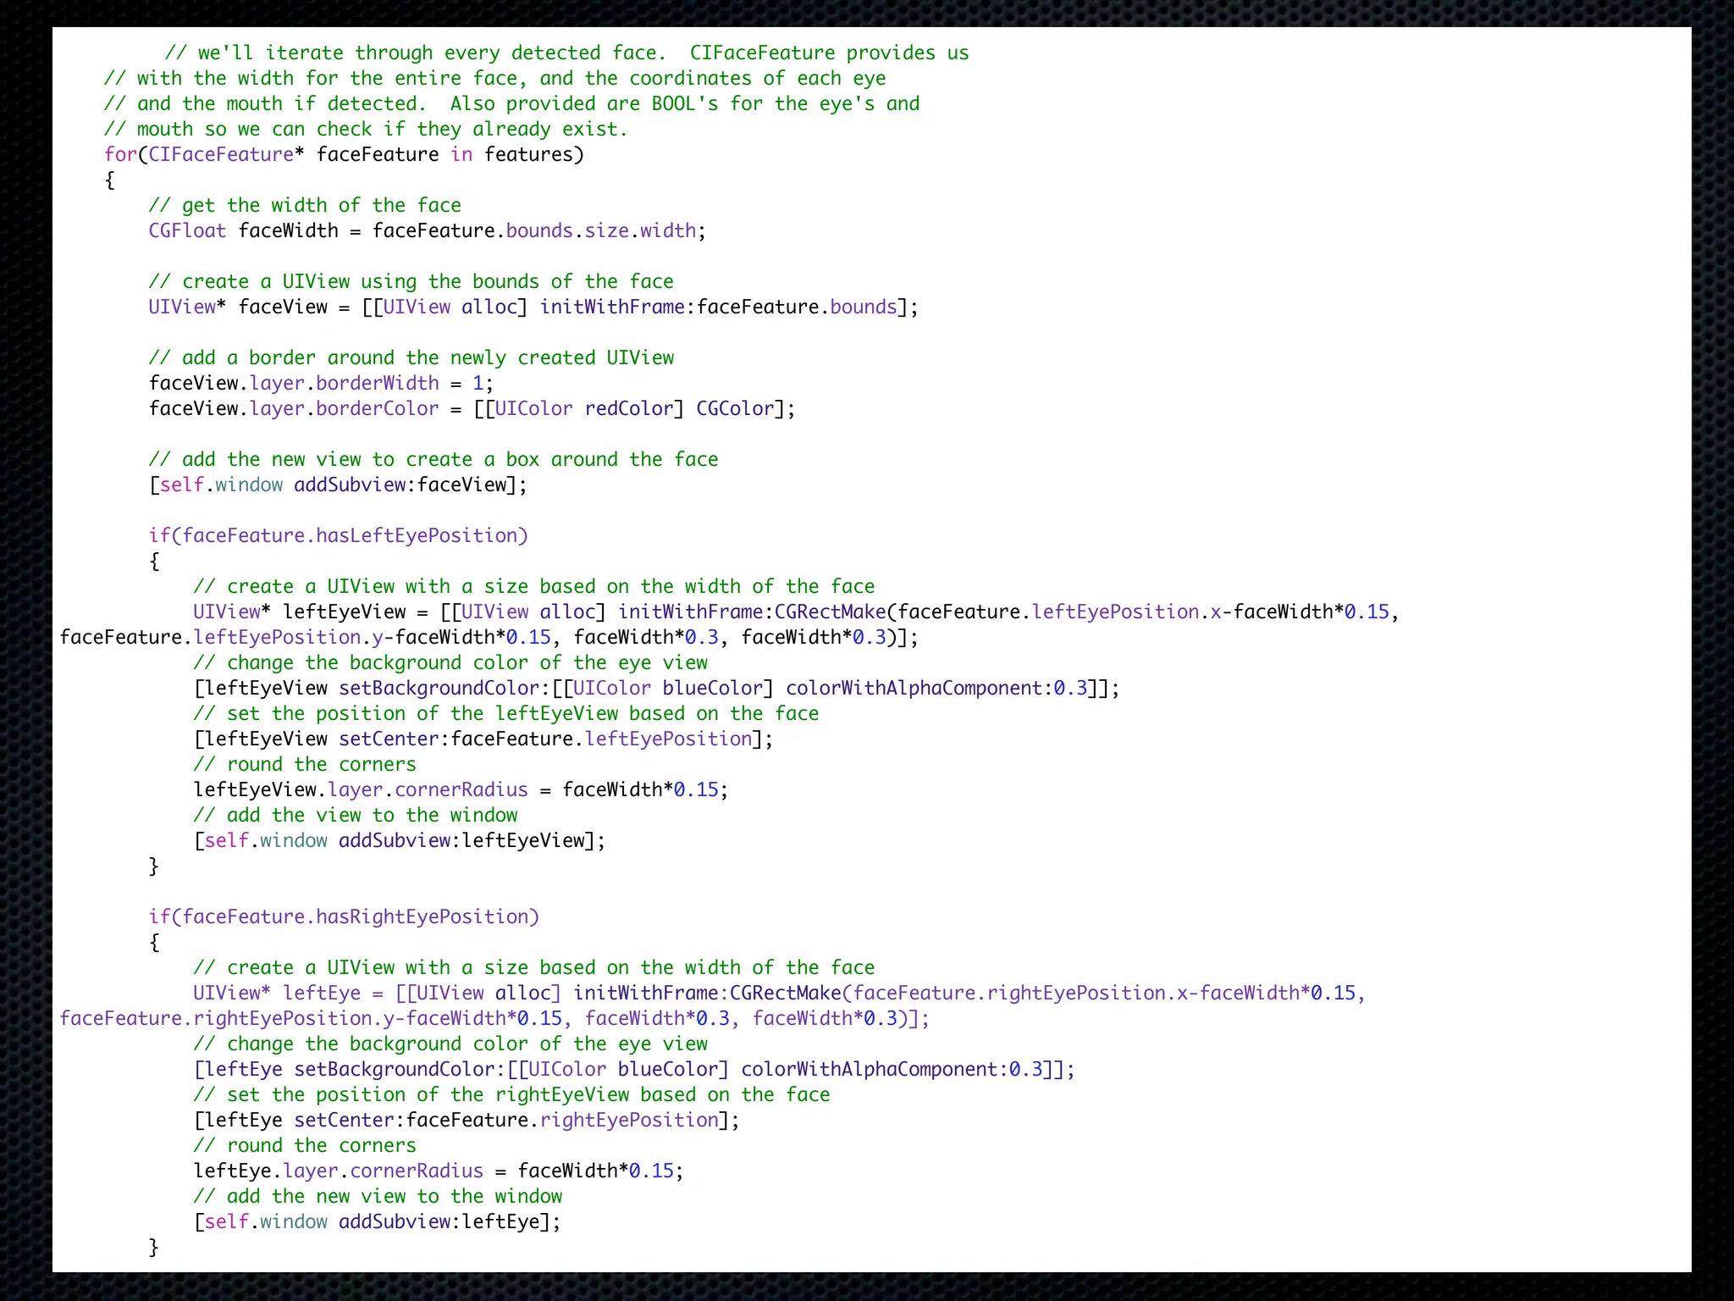Click 'setCenter:faceFeature.rightEyePosition' call
This screenshot has height=1301, width=1734.
(x=506, y=1120)
